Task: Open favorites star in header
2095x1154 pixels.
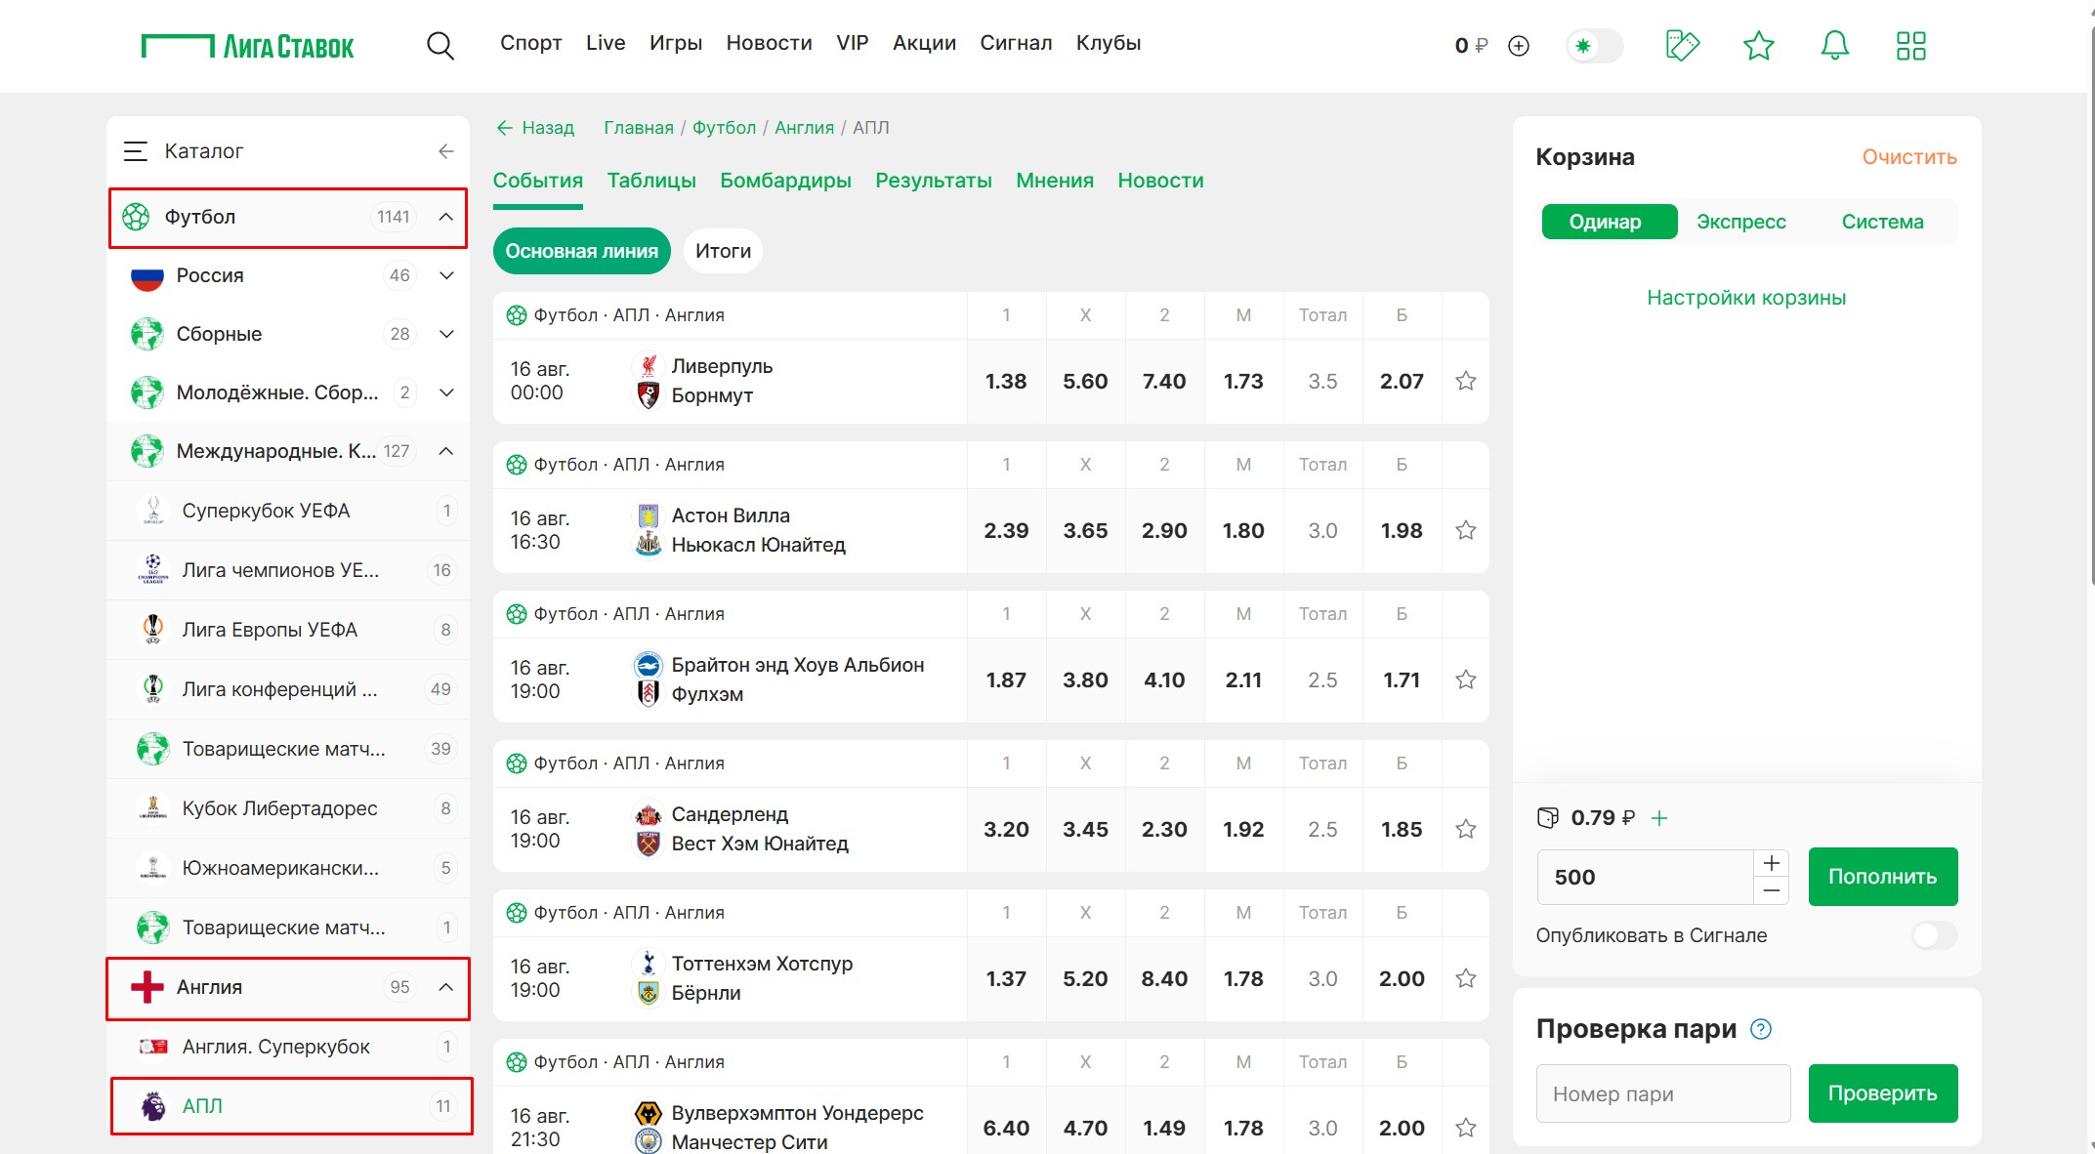Action: (x=1758, y=46)
